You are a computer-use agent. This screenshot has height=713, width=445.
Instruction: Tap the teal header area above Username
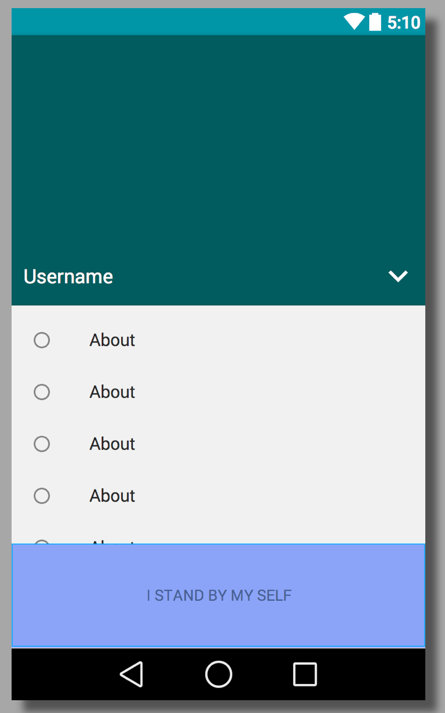218,145
